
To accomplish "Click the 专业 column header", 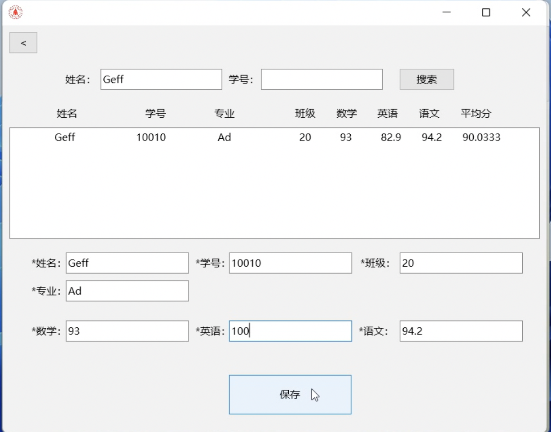I will 225,114.
